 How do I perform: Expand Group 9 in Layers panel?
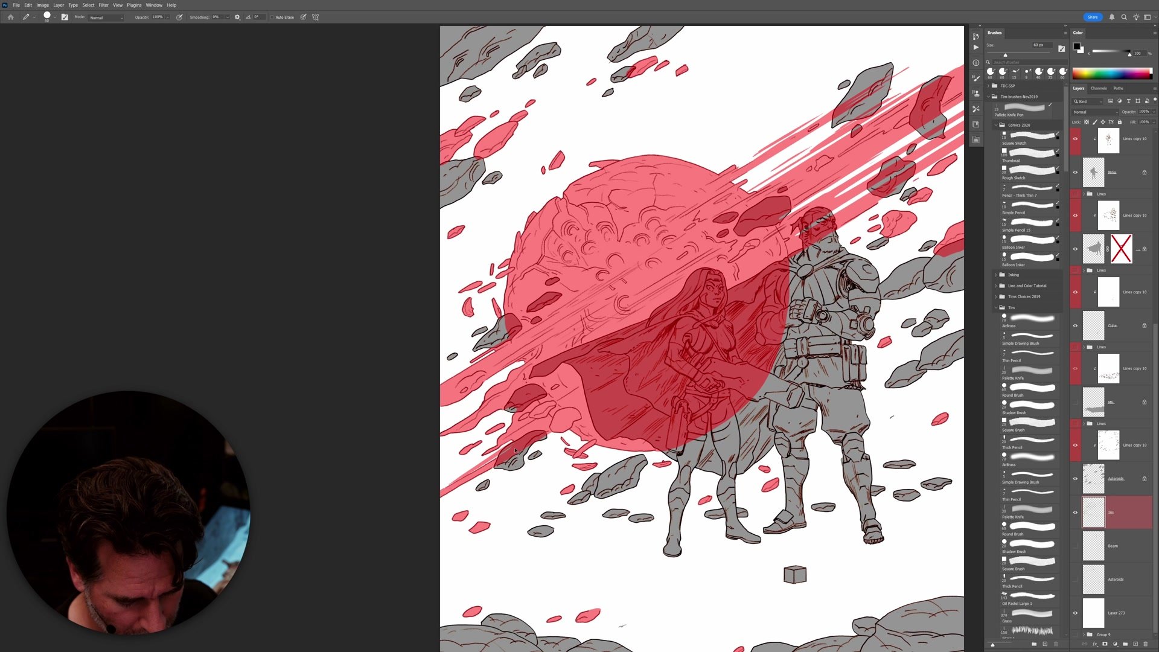1084,634
